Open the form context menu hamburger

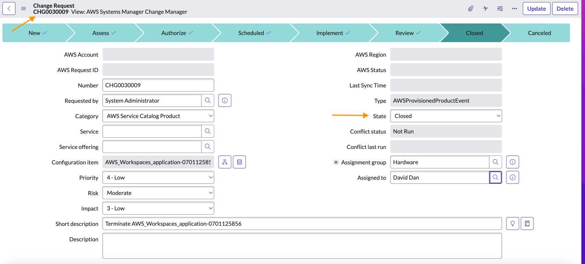[23, 8]
